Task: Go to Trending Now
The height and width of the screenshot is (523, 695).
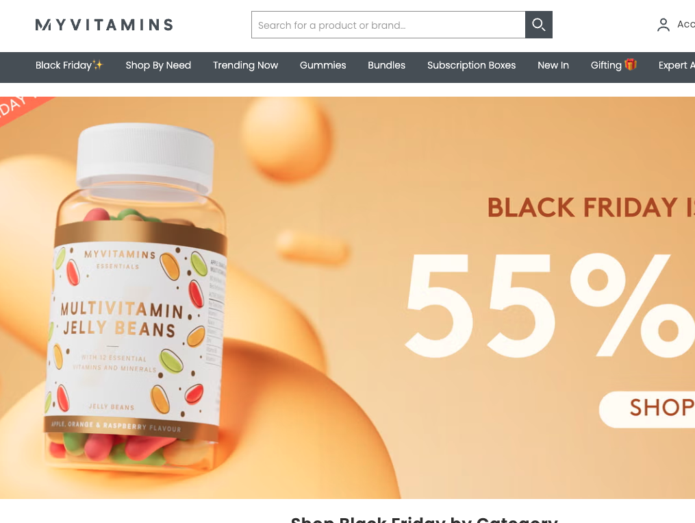Action: [x=246, y=65]
